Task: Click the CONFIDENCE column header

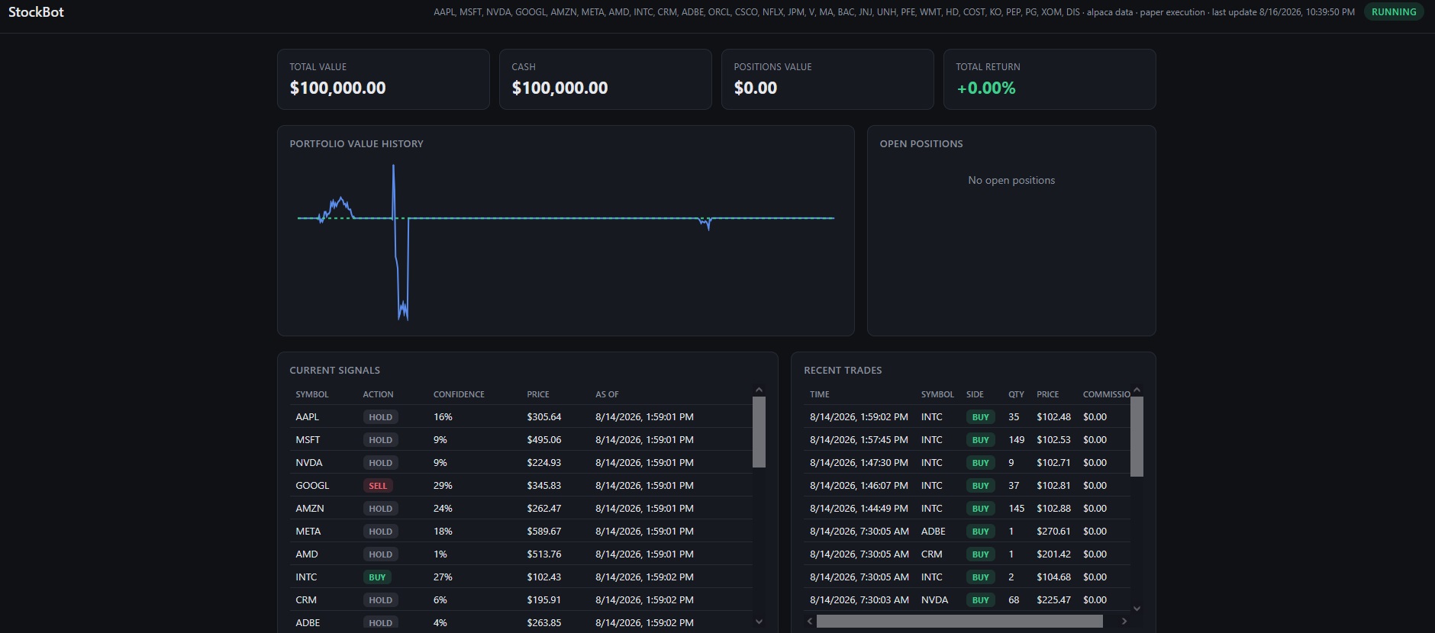Action: click(459, 394)
